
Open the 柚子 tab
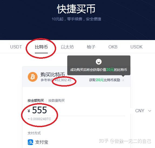pos(91,47)
